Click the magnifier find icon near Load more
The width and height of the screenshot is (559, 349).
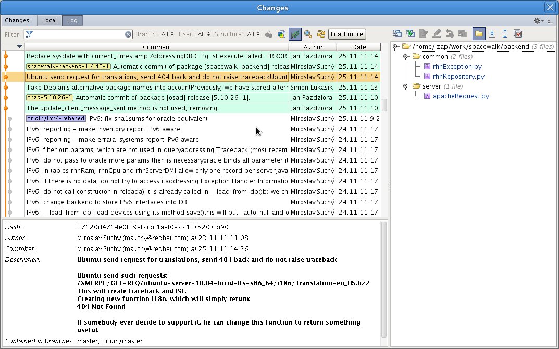[x=308, y=34]
